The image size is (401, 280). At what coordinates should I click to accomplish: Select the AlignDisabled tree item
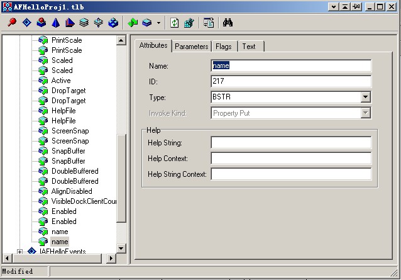(72, 191)
